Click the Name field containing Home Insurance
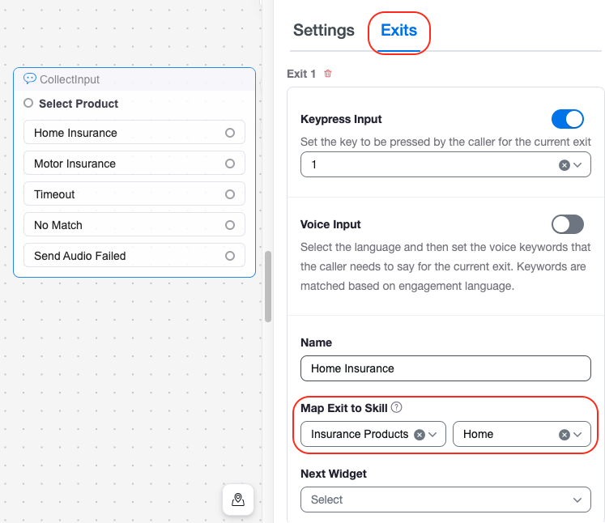The height and width of the screenshot is (523, 605). [x=445, y=368]
